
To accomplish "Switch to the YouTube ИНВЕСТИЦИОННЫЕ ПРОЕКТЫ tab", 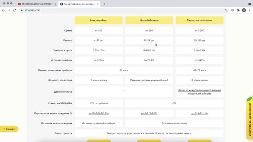I will 37,4.
